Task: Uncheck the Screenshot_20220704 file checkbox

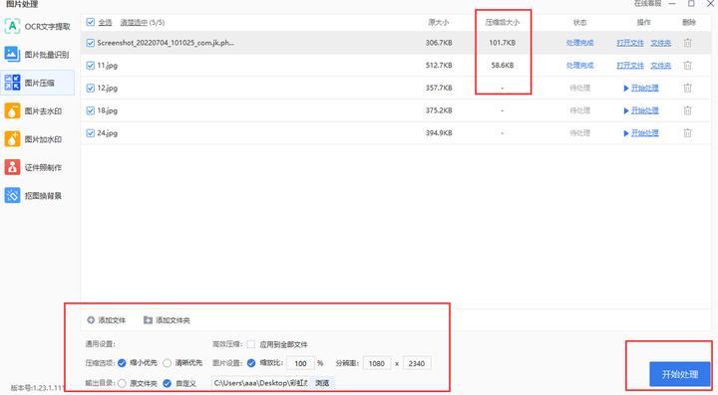Action: click(x=90, y=43)
